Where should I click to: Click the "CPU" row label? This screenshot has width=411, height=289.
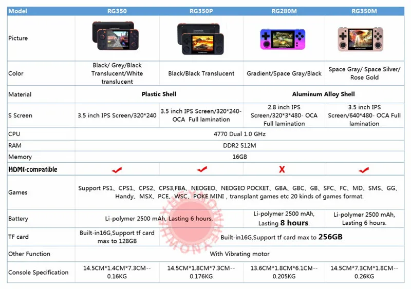point(14,134)
